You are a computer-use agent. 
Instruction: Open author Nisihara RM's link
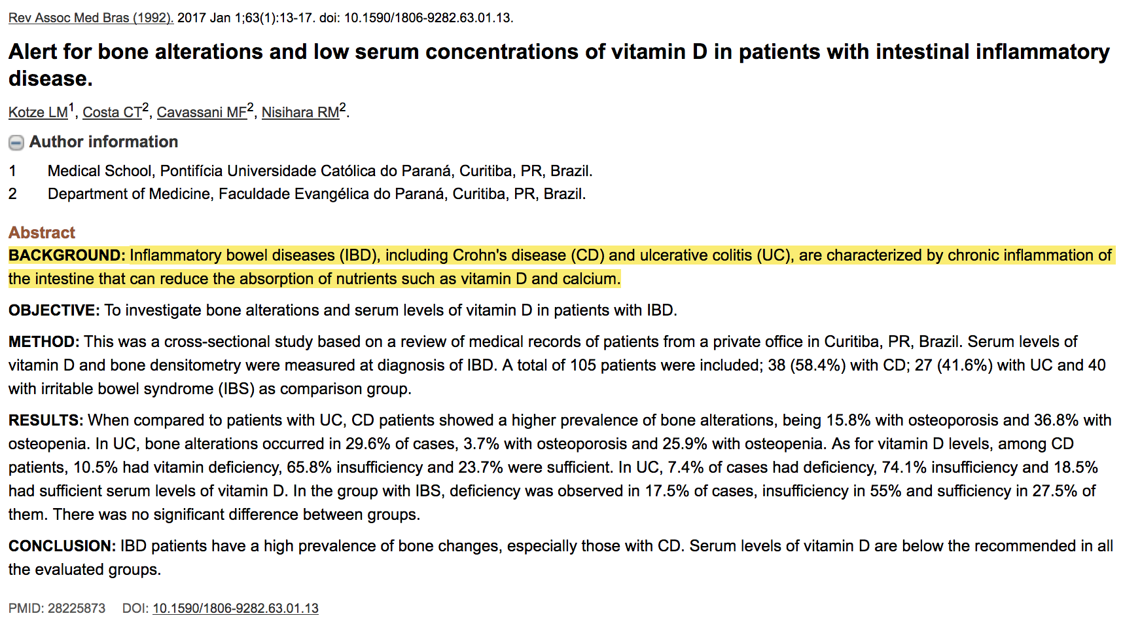[300, 113]
